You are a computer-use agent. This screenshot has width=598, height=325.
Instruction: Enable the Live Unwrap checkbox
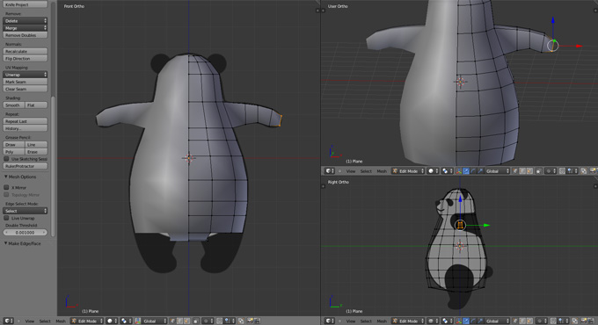[x=6, y=218]
